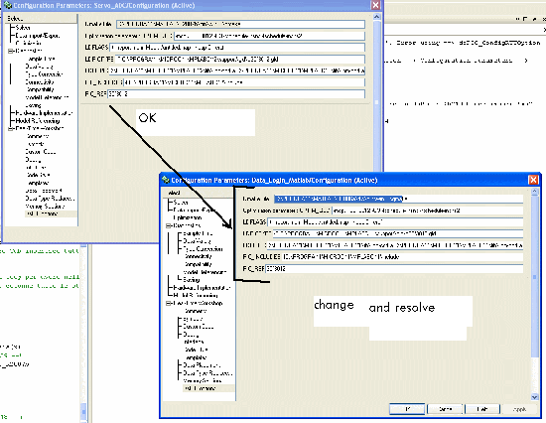Viewport: 546px width, 423px height.
Task: Click Help in the Data_Login_Matlab dialog
Action: tap(482, 409)
